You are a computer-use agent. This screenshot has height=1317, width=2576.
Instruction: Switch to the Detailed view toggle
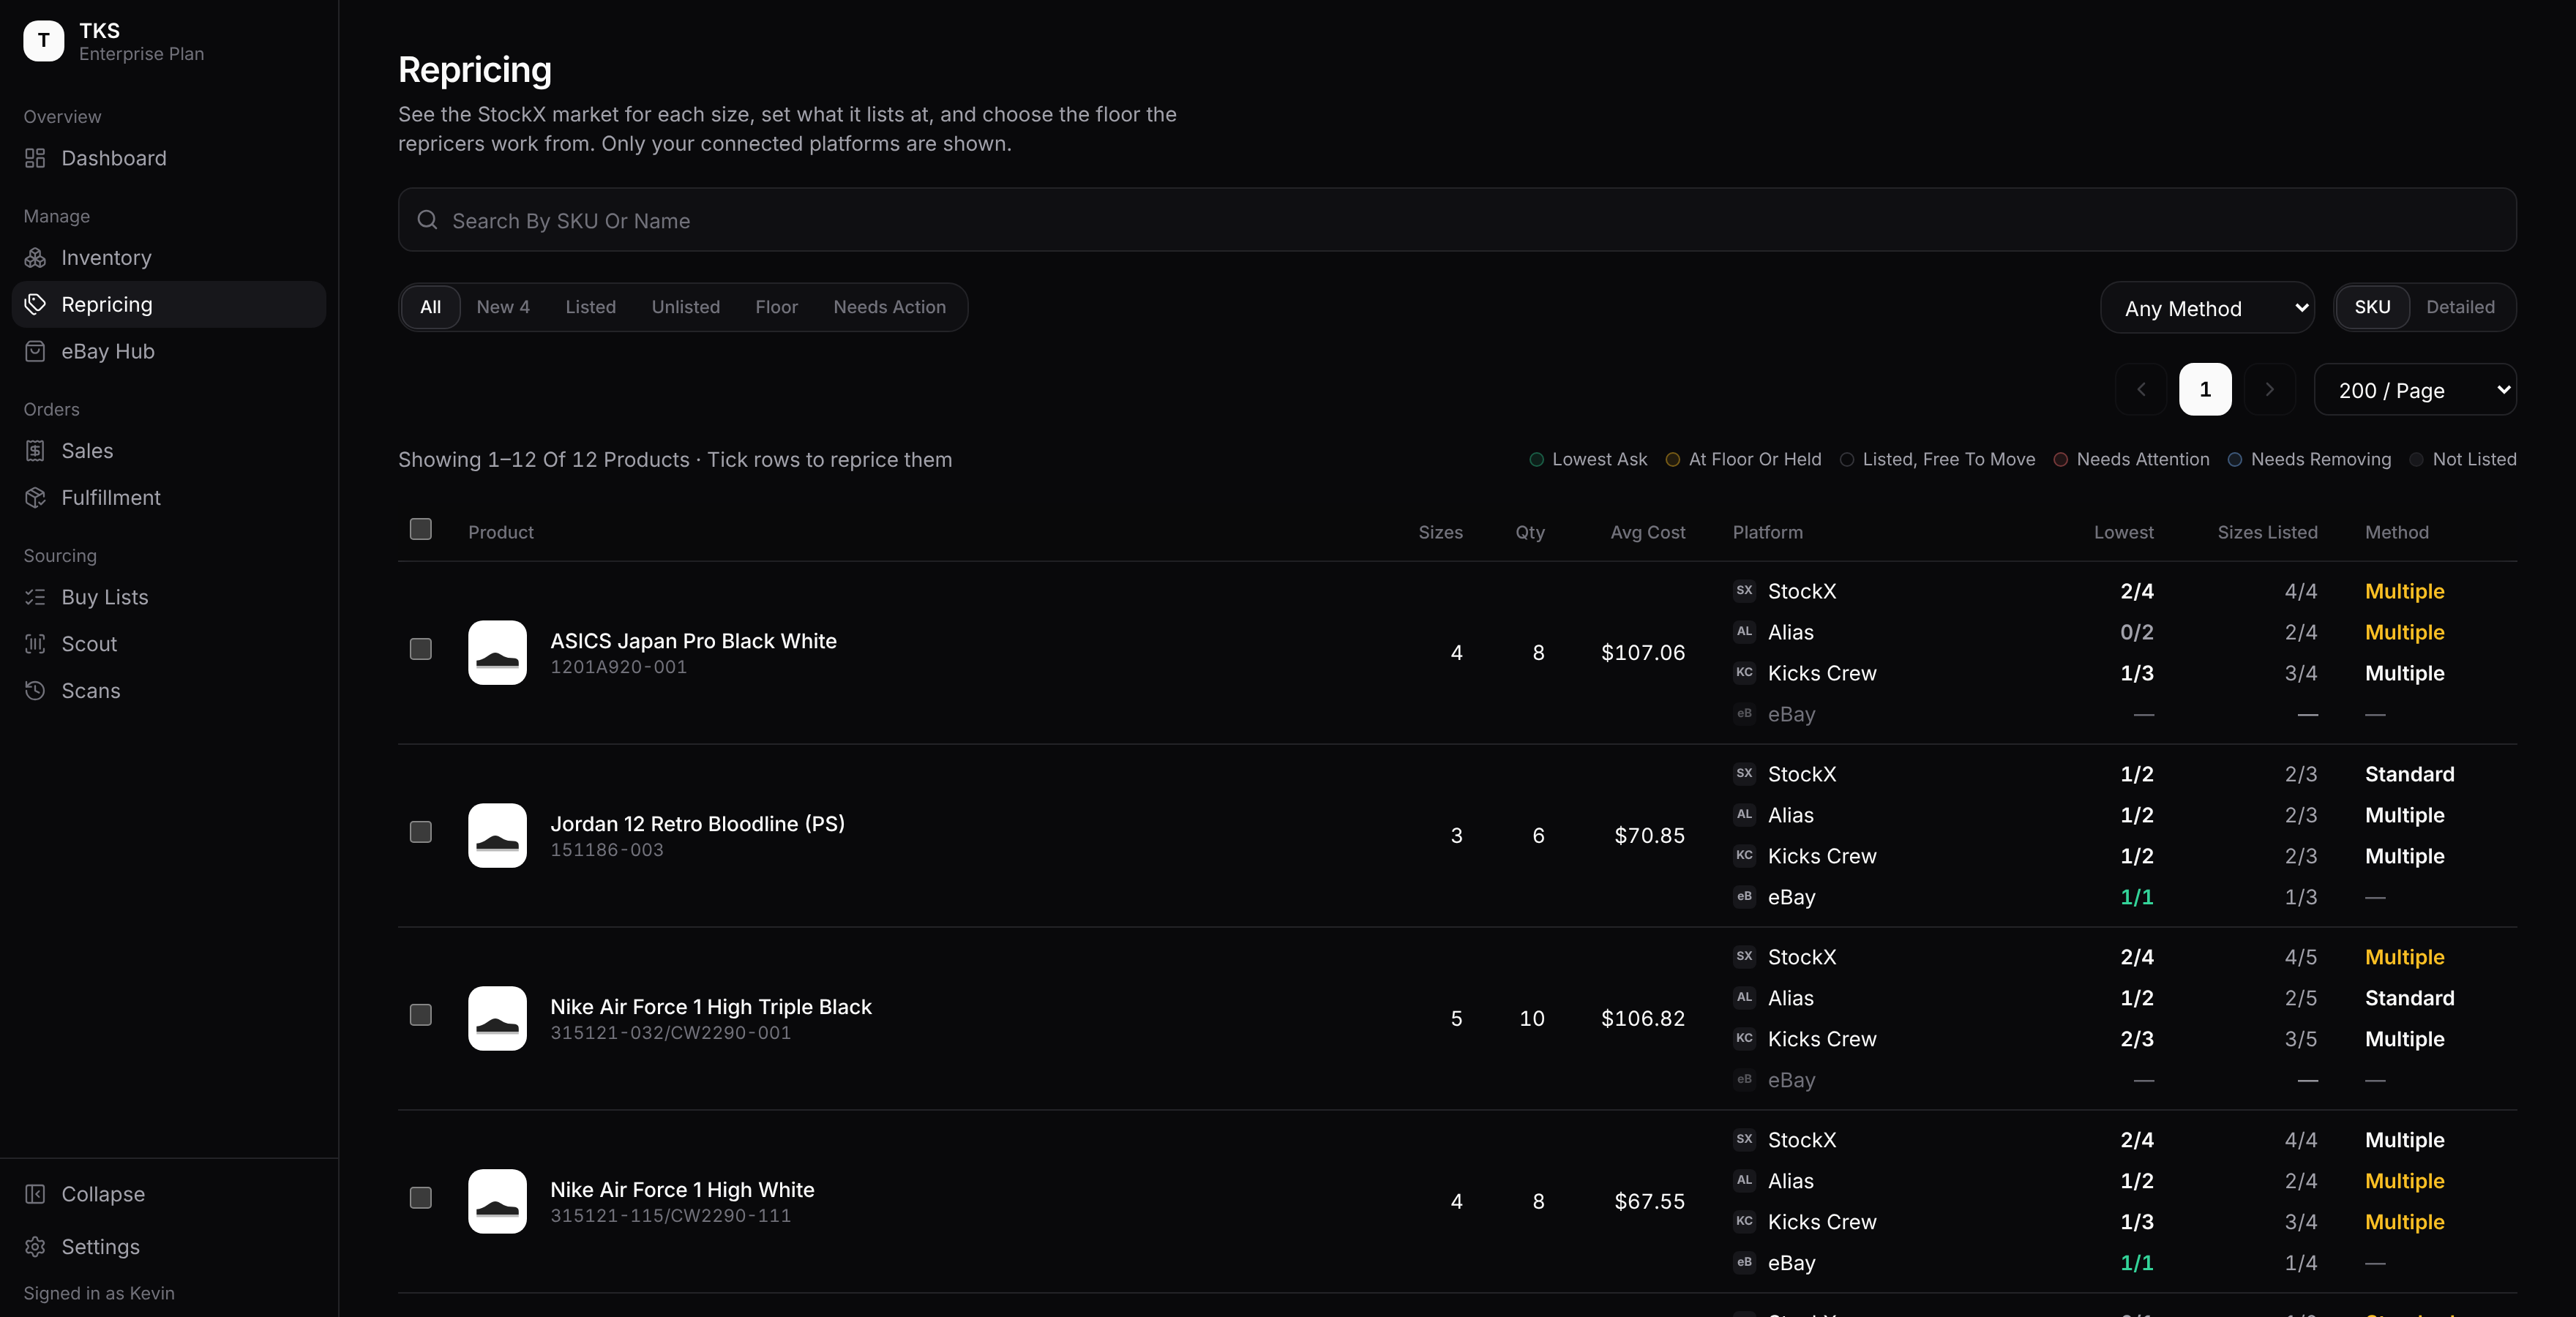(2460, 307)
